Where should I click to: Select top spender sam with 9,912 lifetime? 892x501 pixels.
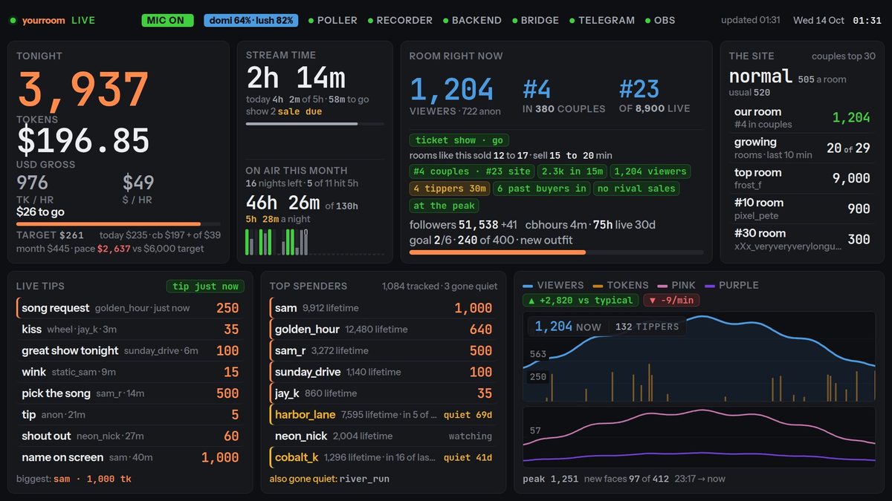click(383, 308)
